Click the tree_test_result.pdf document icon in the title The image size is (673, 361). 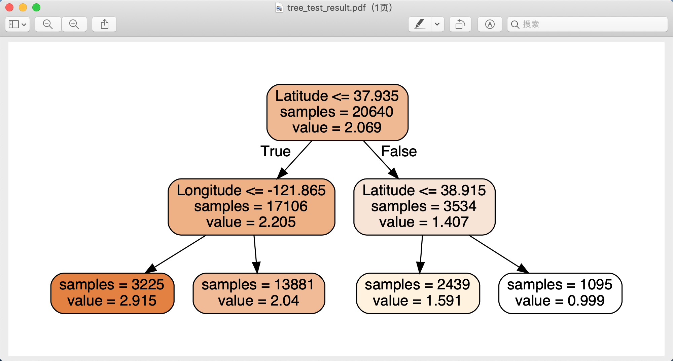pyautogui.click(x=279, y=7)
